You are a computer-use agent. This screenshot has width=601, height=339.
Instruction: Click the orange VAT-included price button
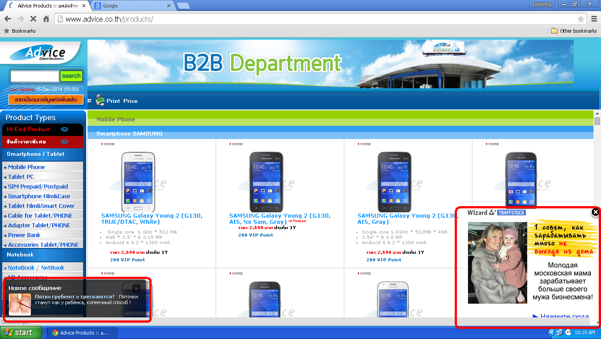pos(46,100)
